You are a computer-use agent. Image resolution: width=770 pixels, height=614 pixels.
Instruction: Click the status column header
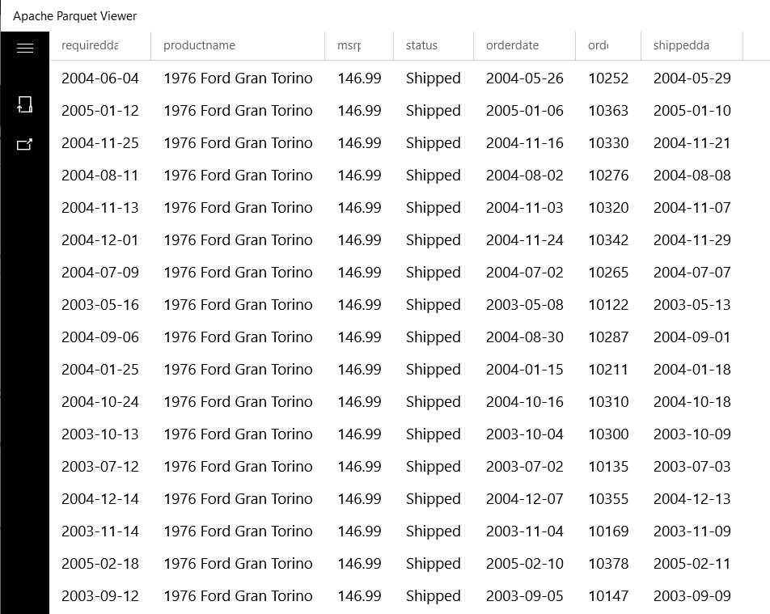pos(421,45)
